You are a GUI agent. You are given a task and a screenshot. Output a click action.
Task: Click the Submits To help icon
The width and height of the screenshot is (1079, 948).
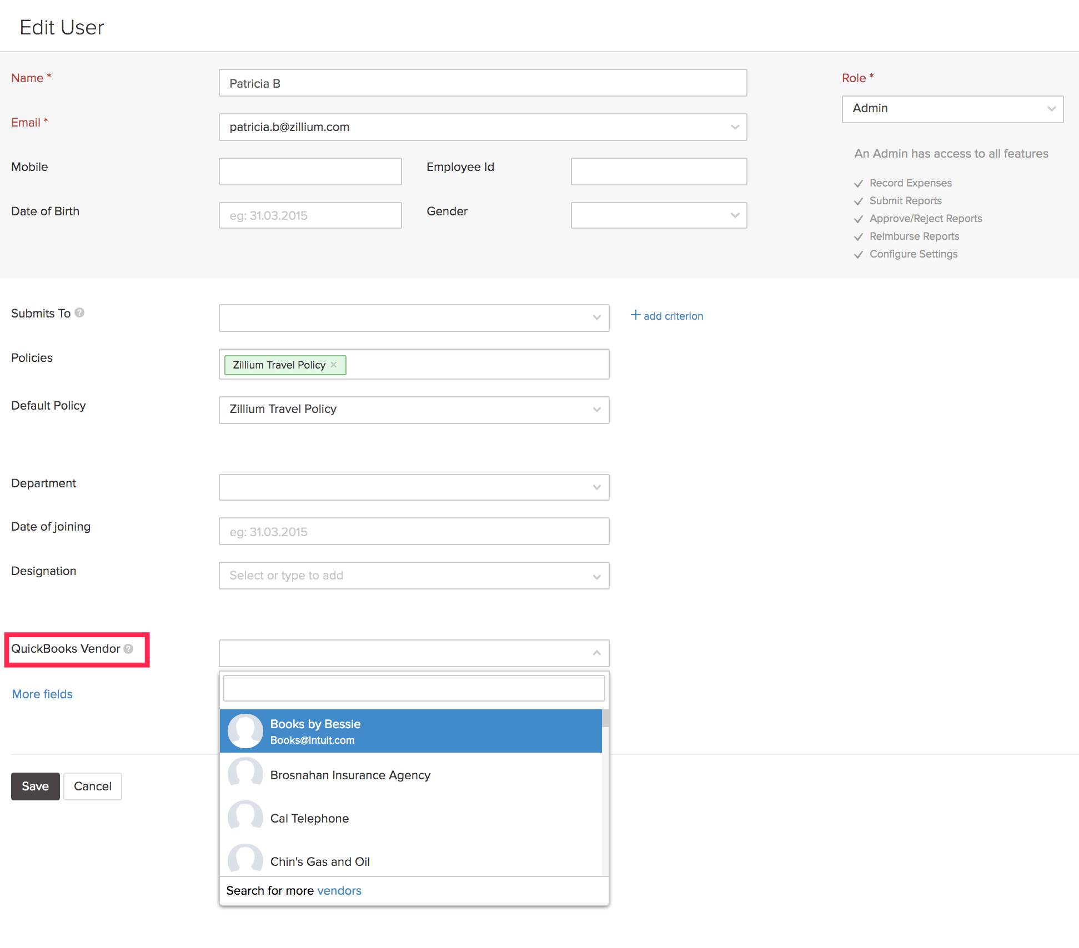(x=79, y=312)
